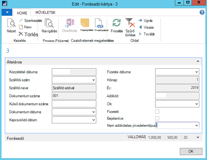Click the VALLOMÁS summary text
Image resolution: width=207 pixels, height=160 pixels.
[x=136, y=137]
